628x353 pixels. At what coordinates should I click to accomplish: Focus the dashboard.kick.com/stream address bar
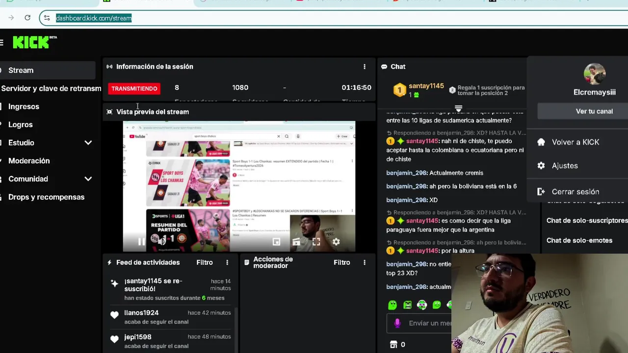94,18
